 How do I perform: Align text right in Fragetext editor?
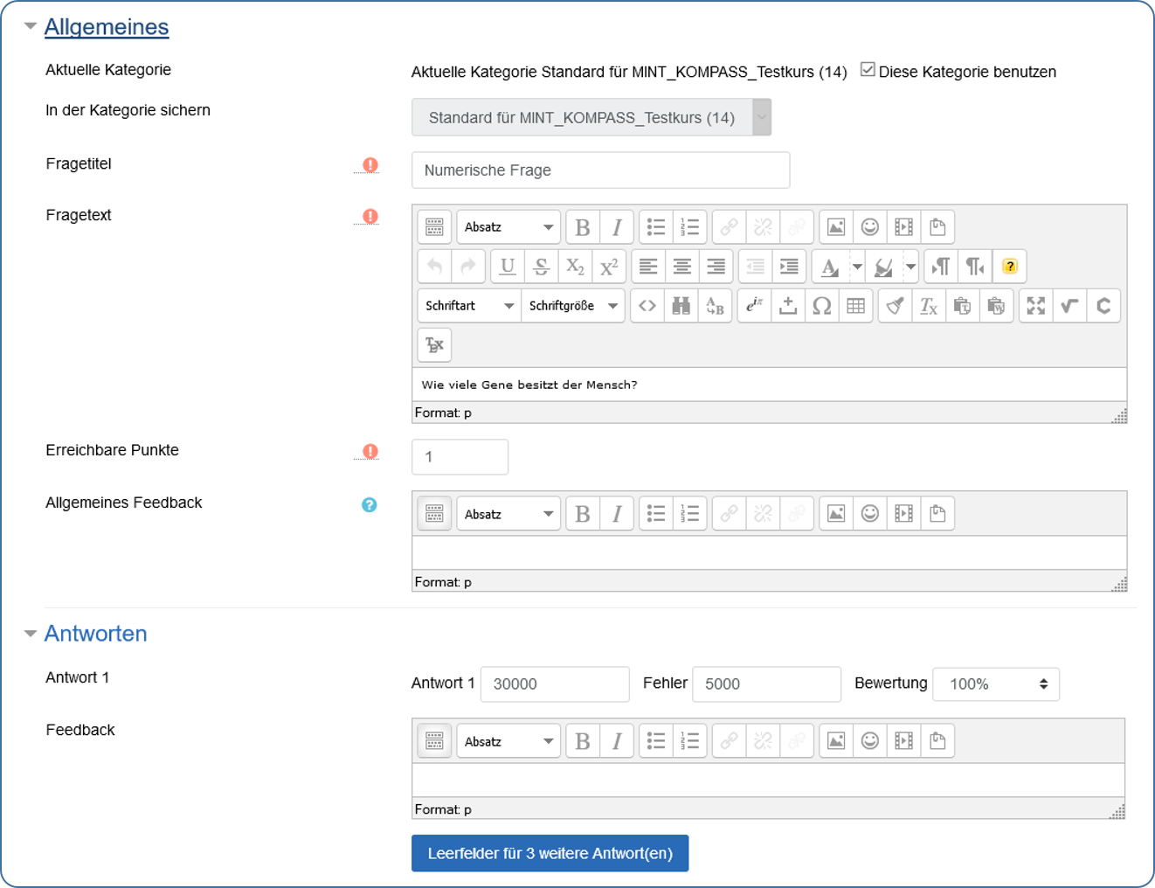[x=716, y=267]
